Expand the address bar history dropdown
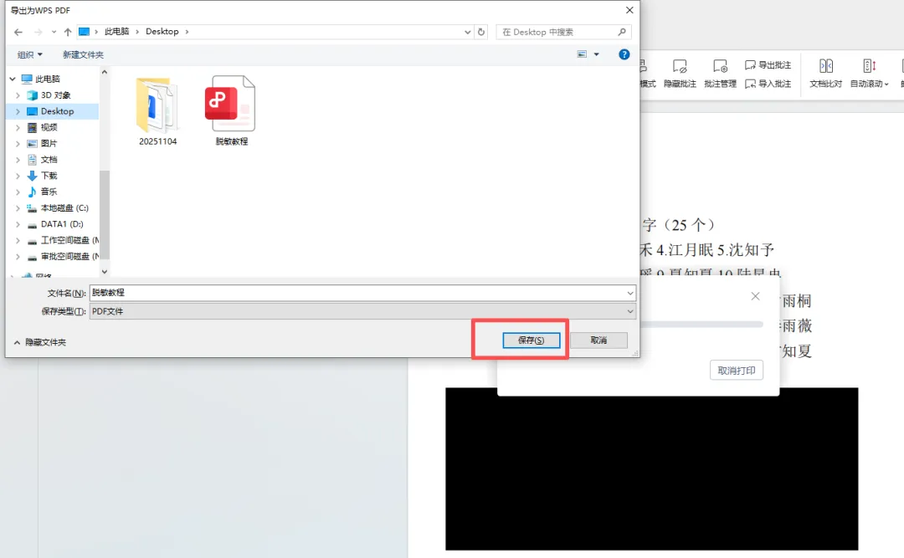 468,33
